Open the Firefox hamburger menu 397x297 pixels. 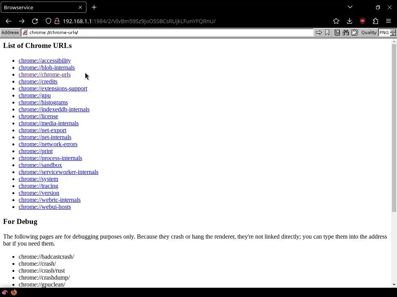pyautogui.click(x=388, y=21)
